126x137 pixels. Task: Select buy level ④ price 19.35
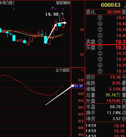point(121,65)
